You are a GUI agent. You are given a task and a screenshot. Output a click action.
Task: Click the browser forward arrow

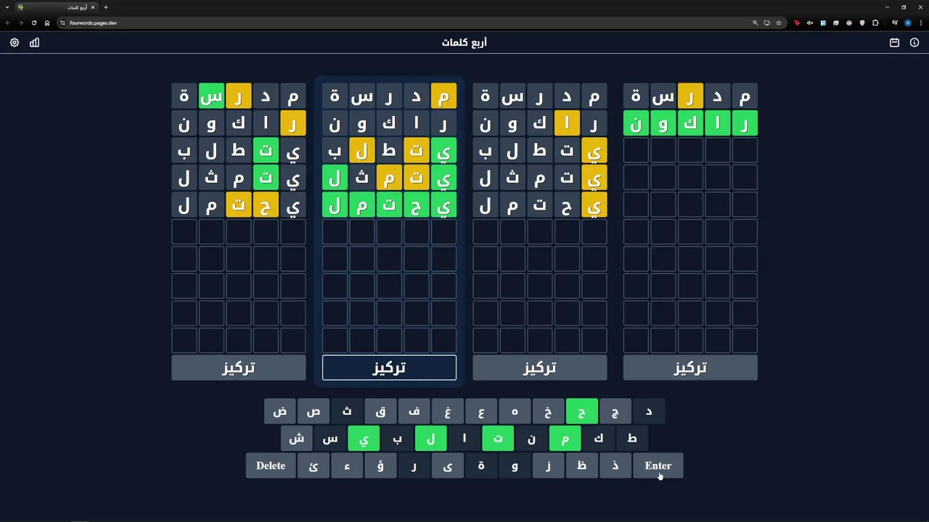20,22
